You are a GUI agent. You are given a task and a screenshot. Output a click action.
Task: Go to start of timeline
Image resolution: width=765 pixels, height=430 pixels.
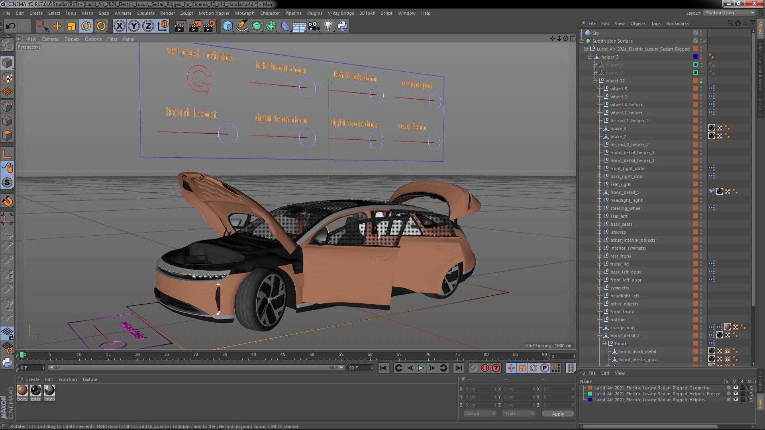tap(383, 368)
